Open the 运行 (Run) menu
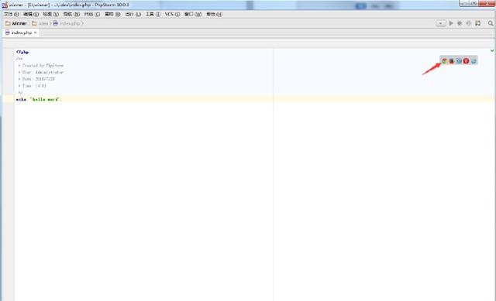496x301 pixels. coord(133,14)
